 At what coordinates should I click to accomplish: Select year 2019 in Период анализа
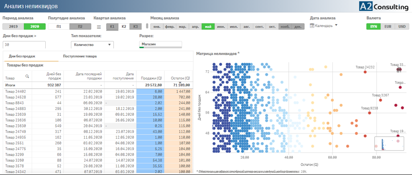[x=13, y=27]
